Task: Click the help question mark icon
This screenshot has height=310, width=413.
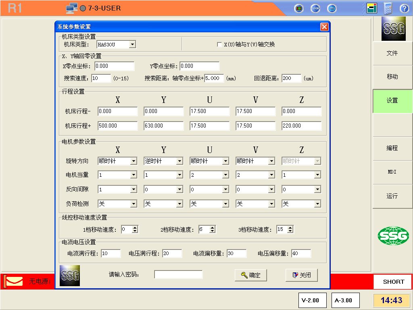Action: [404, 8]
